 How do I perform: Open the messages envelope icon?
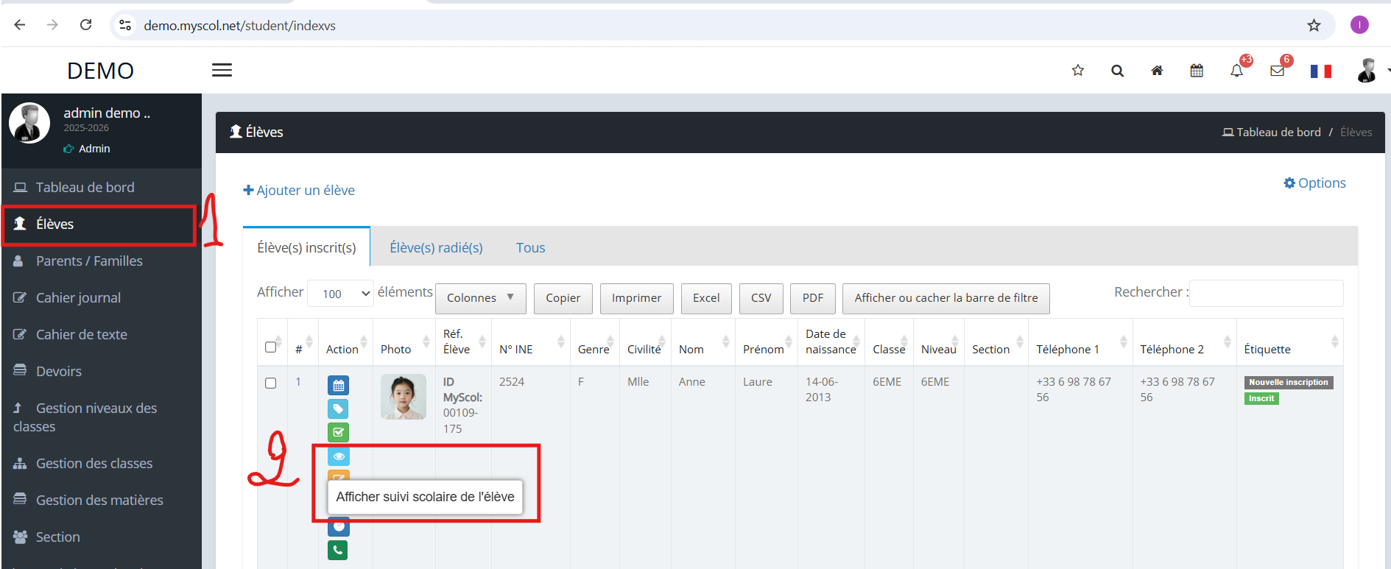(x=1277, y=71)
